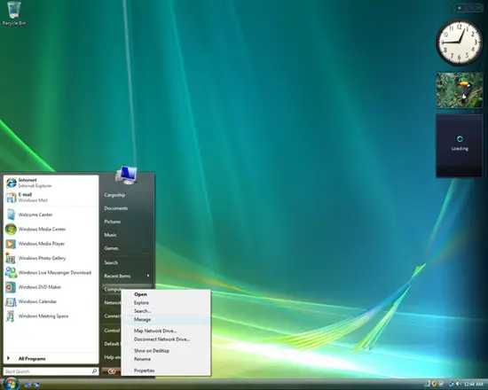Open Search in Start menu right pane
This screenshot has width=488, height=390.
pos(111,262)
